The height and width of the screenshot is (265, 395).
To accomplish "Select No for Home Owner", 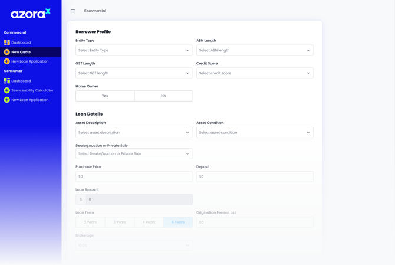I will [x=163, y=96].
